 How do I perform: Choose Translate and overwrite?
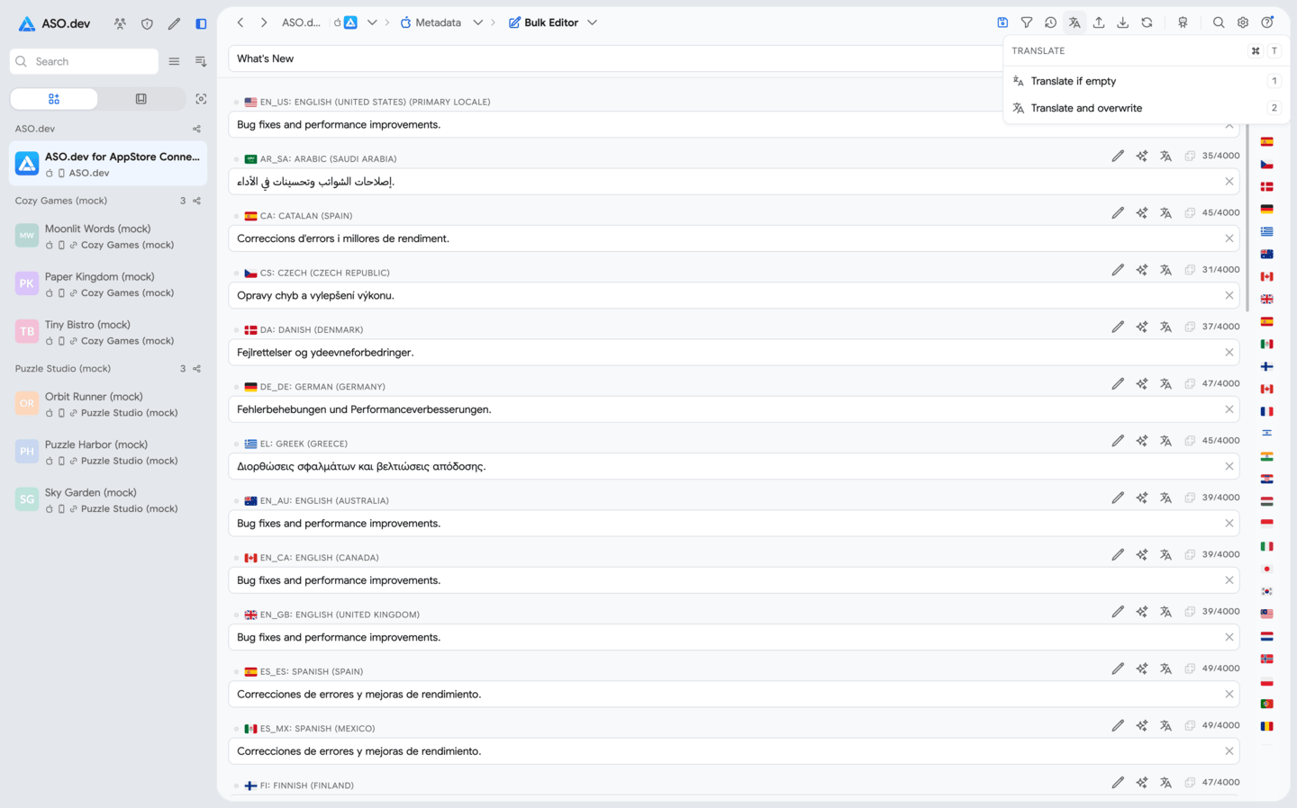pyautogui.click(x=1146, y=108)
